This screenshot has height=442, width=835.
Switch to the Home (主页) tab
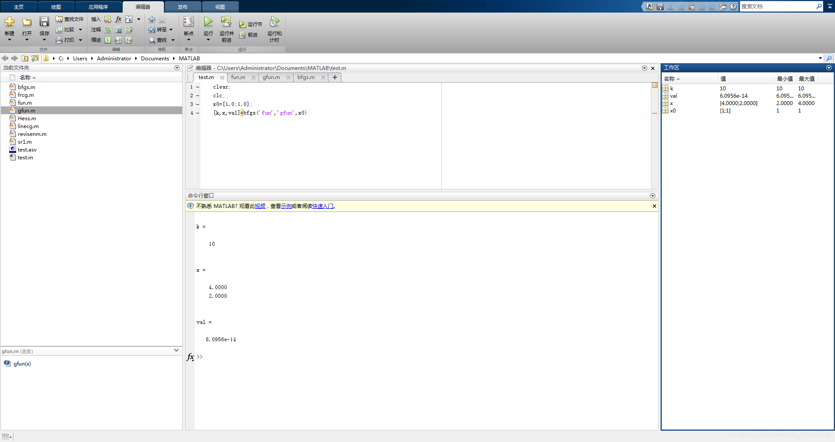click(x=19, y=7)
